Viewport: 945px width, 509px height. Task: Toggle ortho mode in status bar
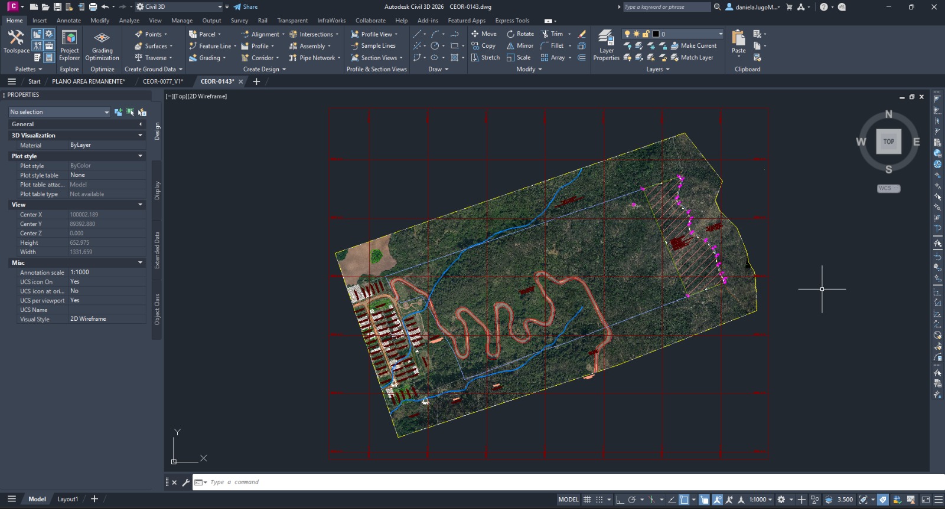[620, 500]
